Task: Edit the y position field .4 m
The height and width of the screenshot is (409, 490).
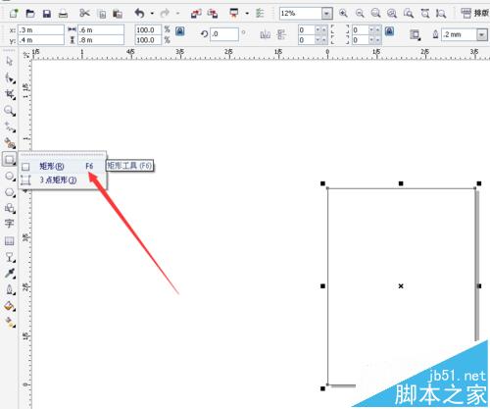Action: click(41, 40)
